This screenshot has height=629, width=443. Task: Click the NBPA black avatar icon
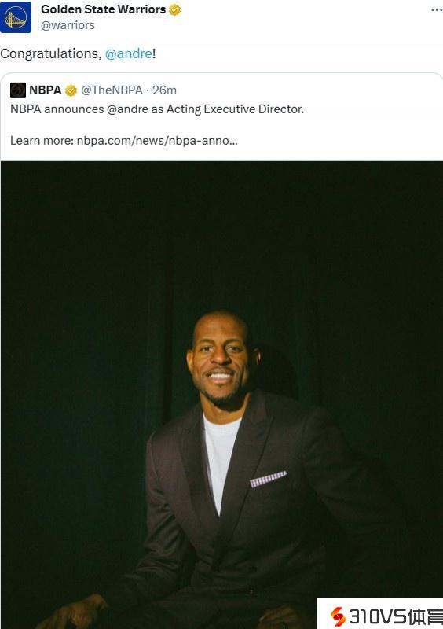click(x=18, y=90)
